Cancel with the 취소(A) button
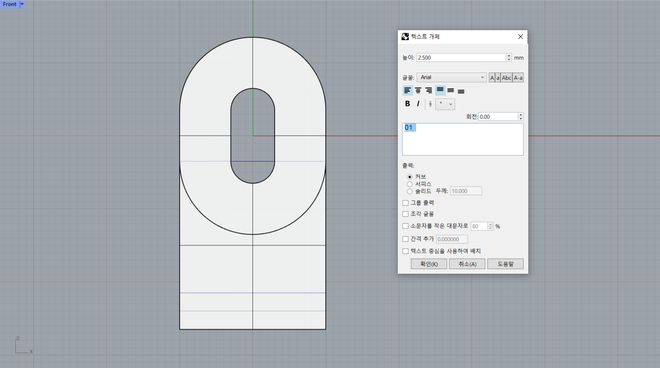660x368 pixels. tap(467, 264)
